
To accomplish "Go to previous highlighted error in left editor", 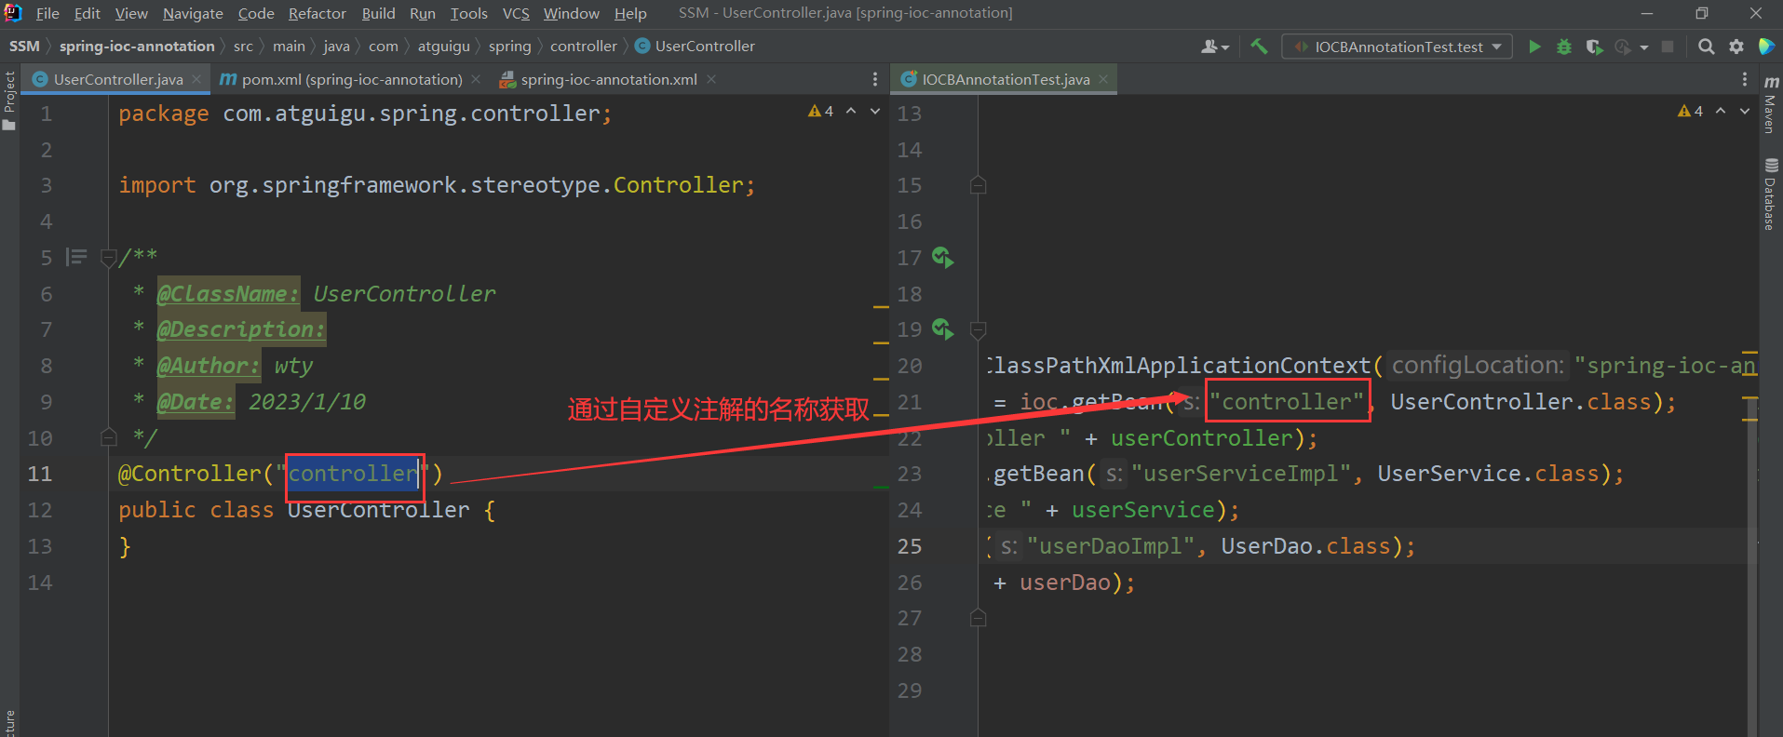I will (851, 111).
